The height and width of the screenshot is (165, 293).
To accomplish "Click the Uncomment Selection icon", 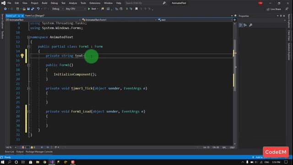I will click(x=131, y=9).
